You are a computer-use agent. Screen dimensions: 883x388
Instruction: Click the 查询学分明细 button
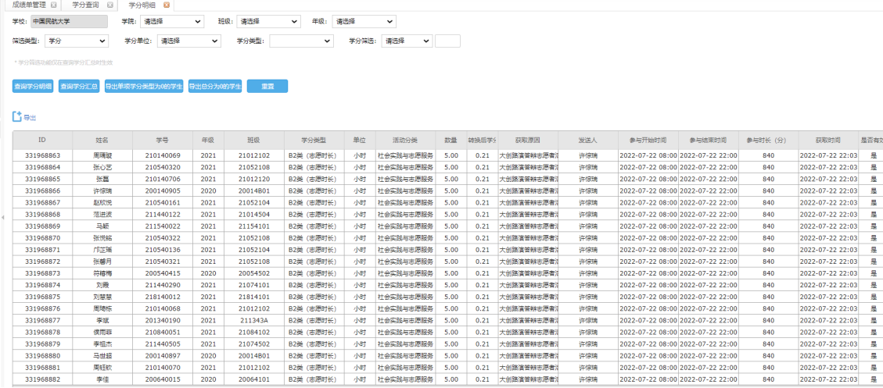click(x=32, y=87)
